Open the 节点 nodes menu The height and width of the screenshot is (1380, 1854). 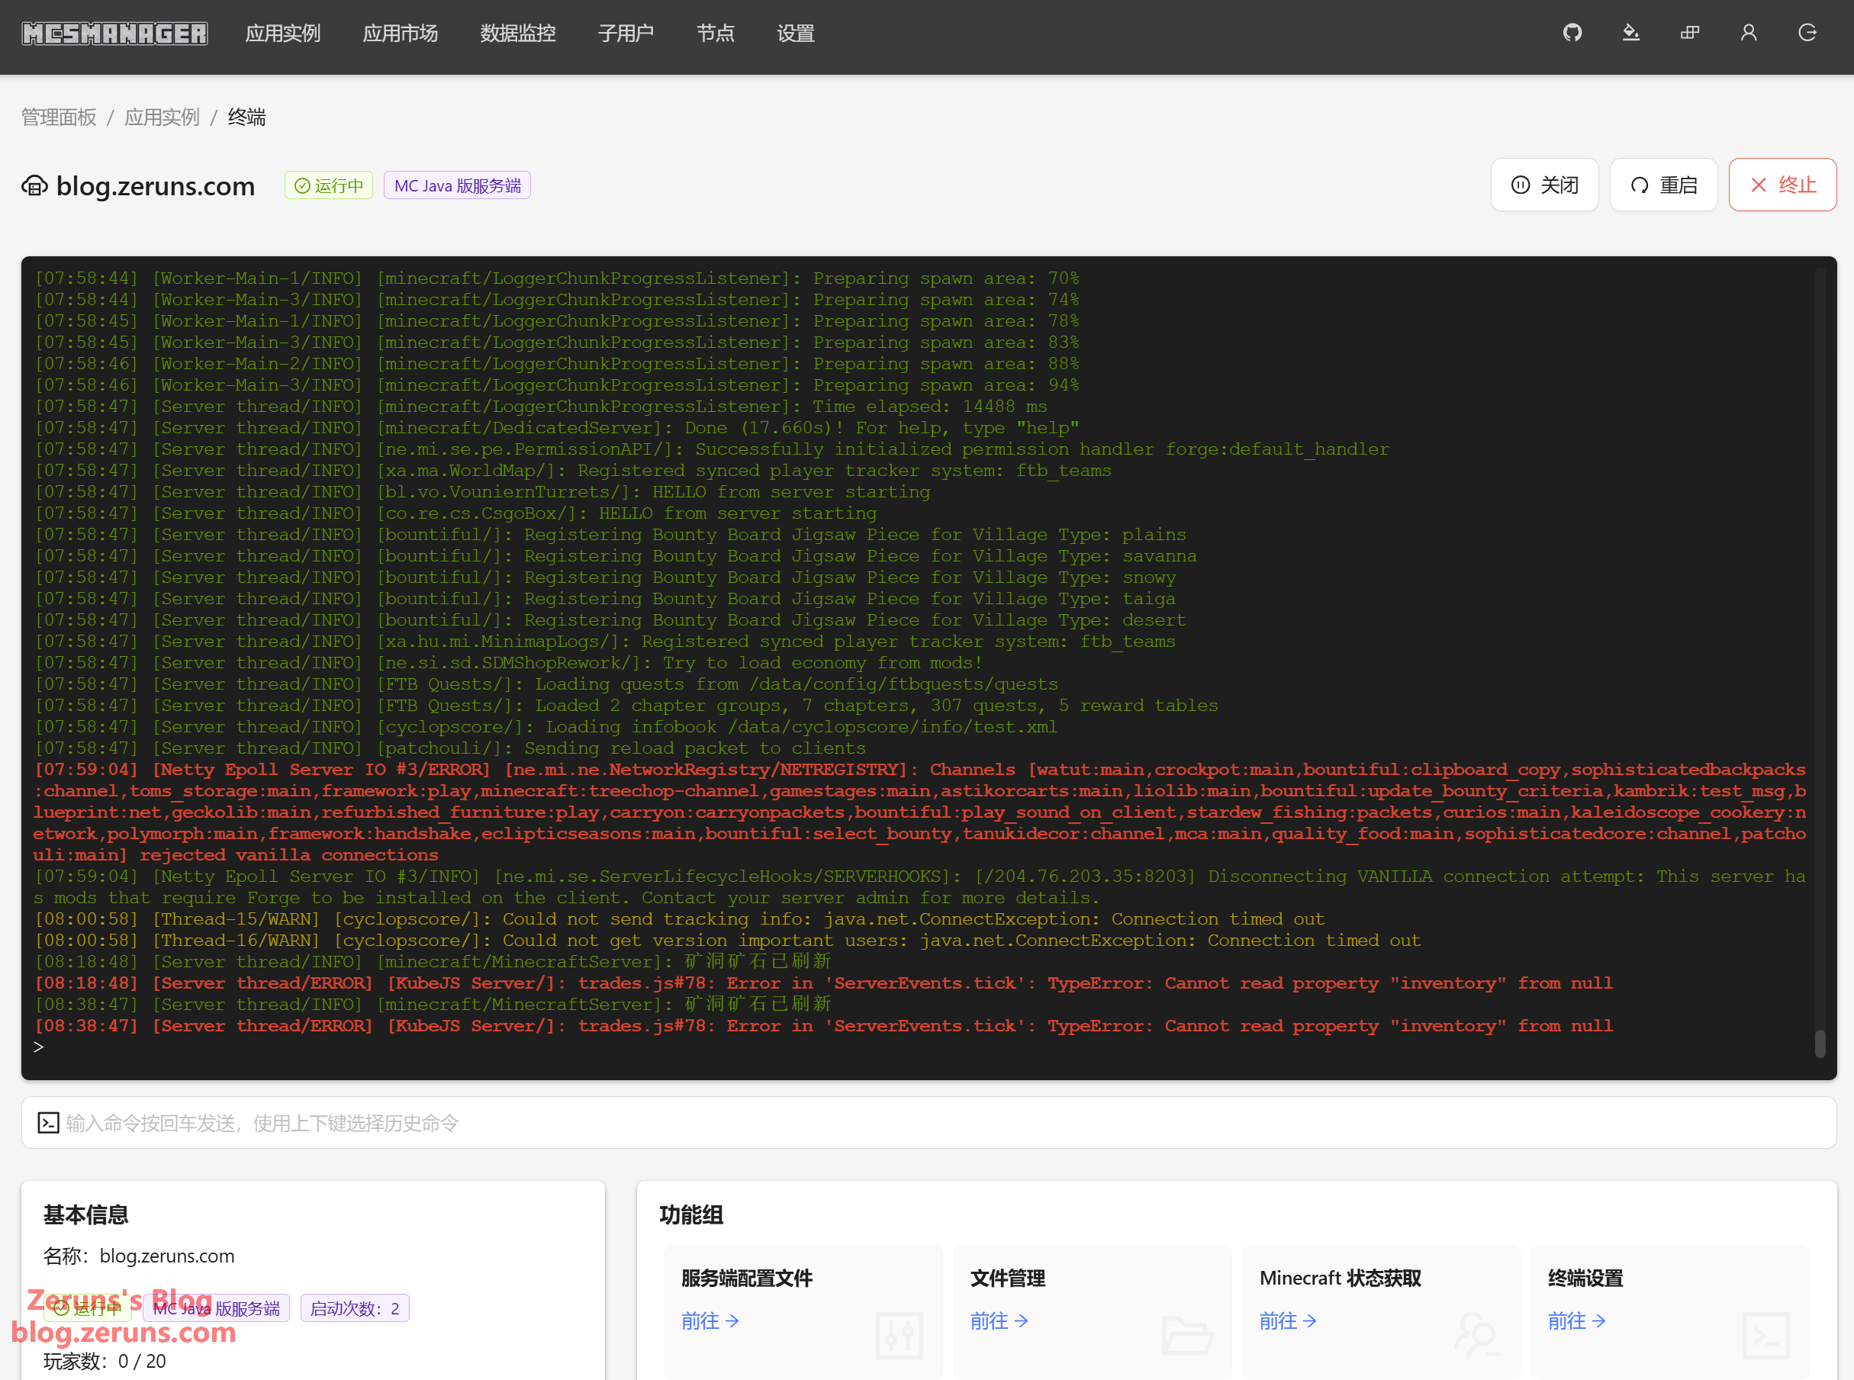pos(715,34)
